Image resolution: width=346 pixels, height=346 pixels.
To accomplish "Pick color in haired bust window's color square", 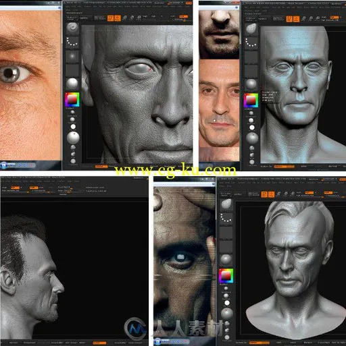I will click(x=226, y=275).
